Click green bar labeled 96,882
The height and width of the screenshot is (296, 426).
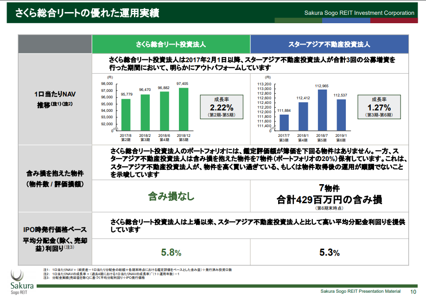coord(165,111)
